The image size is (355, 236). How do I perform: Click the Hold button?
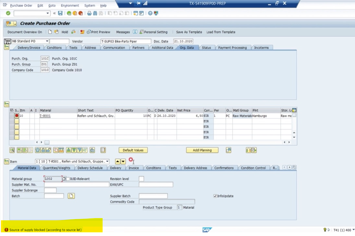point(65,32)
